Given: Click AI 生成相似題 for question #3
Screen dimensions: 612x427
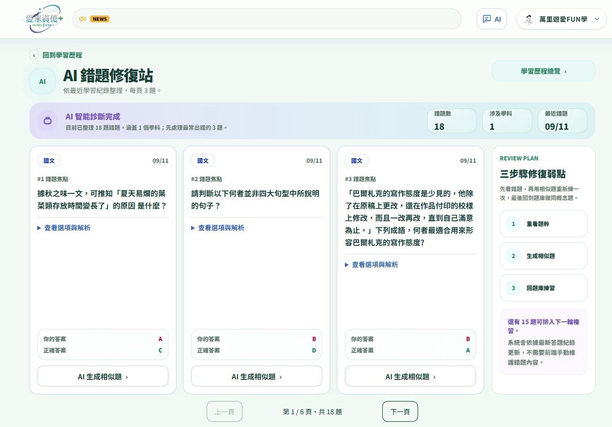Looking at the screenshot, I should coord(411,376).
